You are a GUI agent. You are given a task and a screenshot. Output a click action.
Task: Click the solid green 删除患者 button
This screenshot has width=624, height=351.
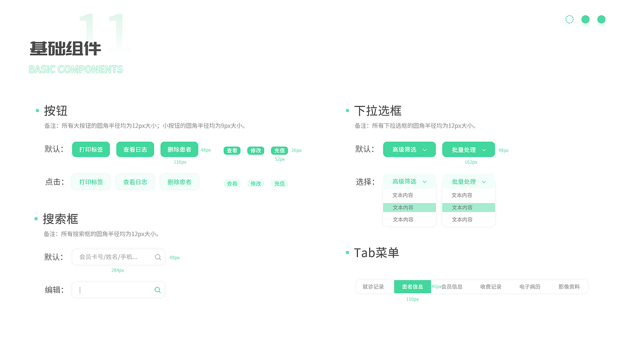(179, 150)
